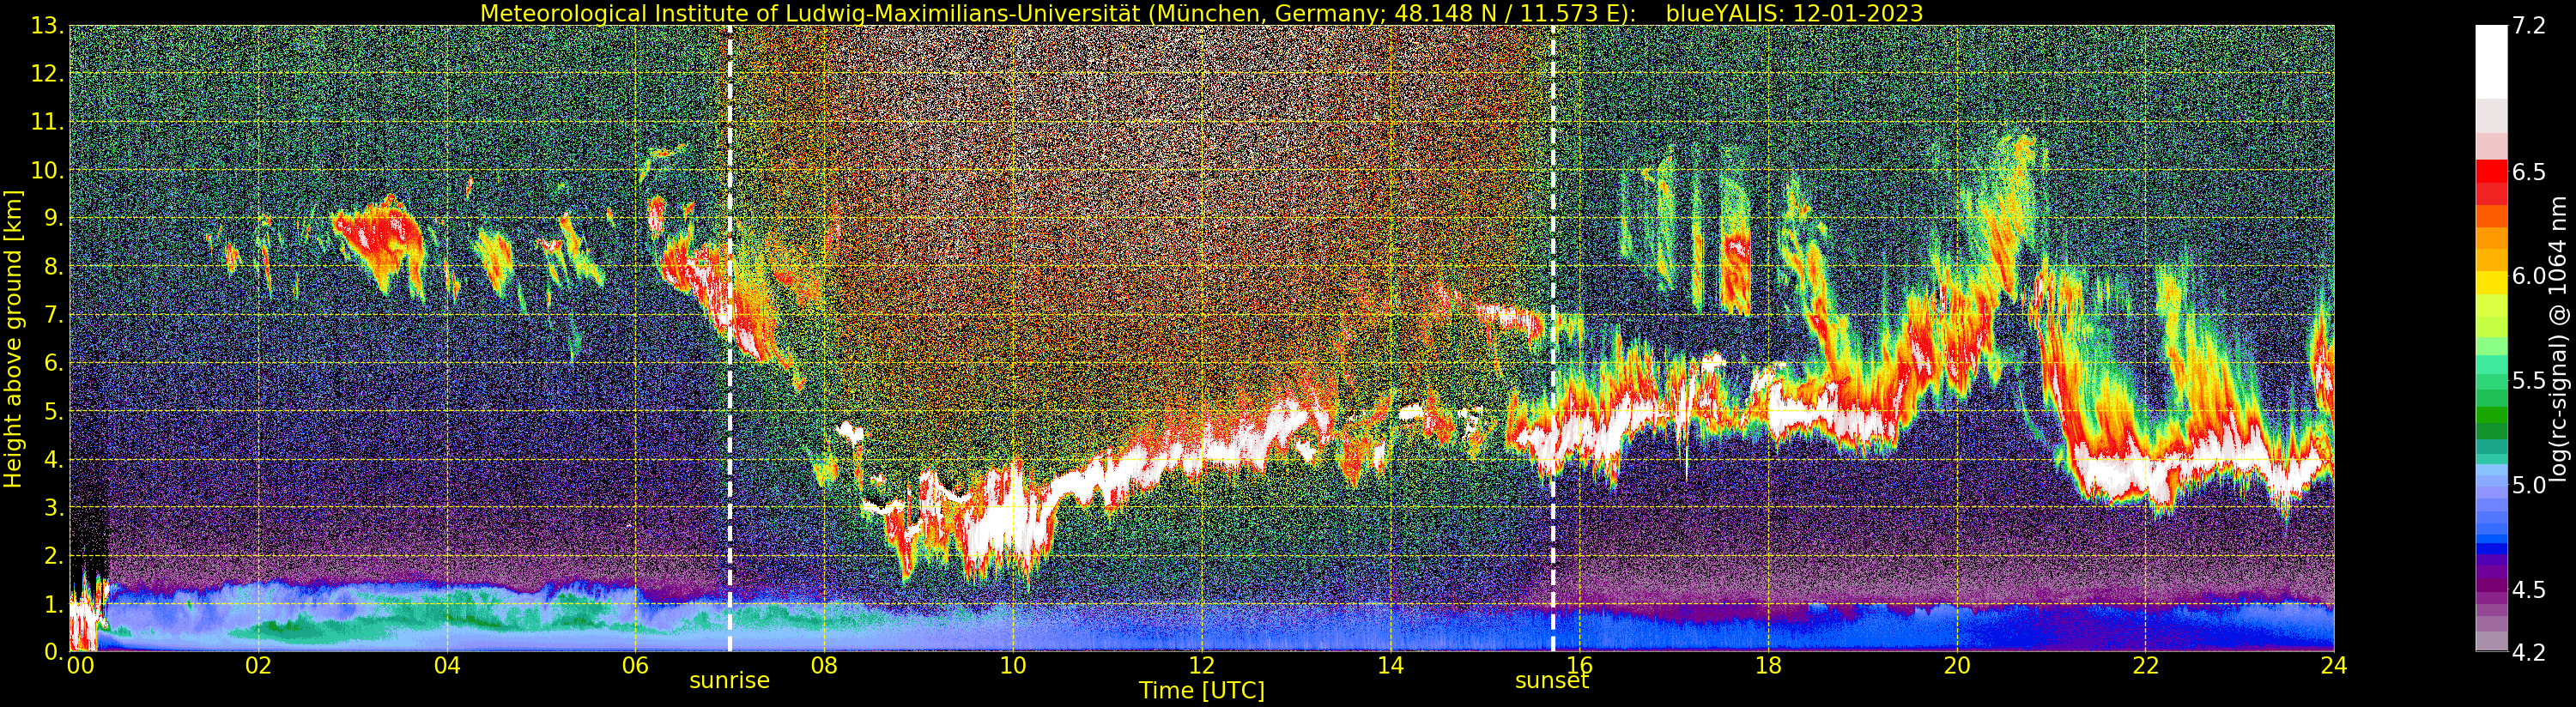The width and height of the screenshot is (2576, 707).
Task: Click the '3.' tick on the height axis
Action: click(x=54, y=507)
